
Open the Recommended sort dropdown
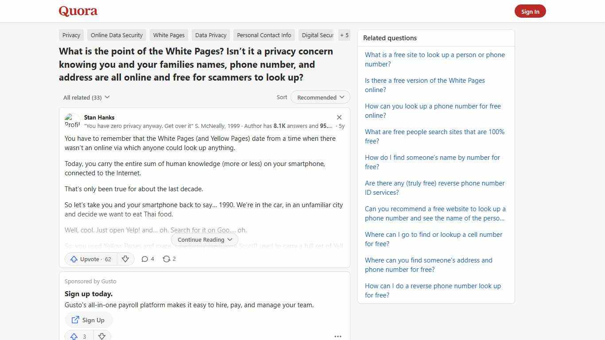tap(320, 97)
